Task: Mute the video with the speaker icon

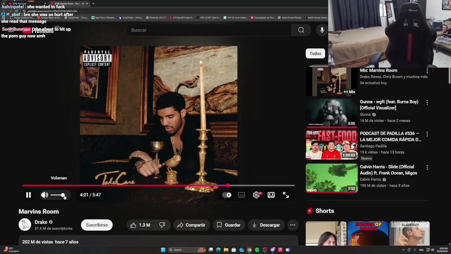Action: click(44, 195)
